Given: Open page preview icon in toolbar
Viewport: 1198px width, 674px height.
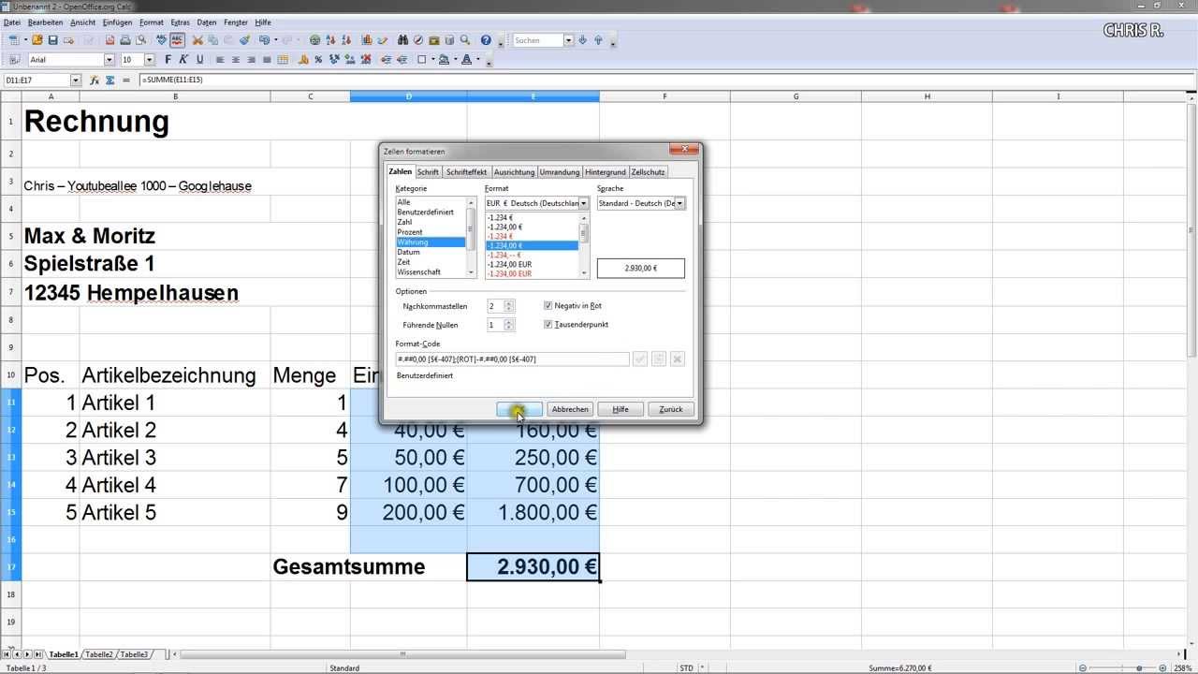Looking at the screenshot, I should 141,40.
